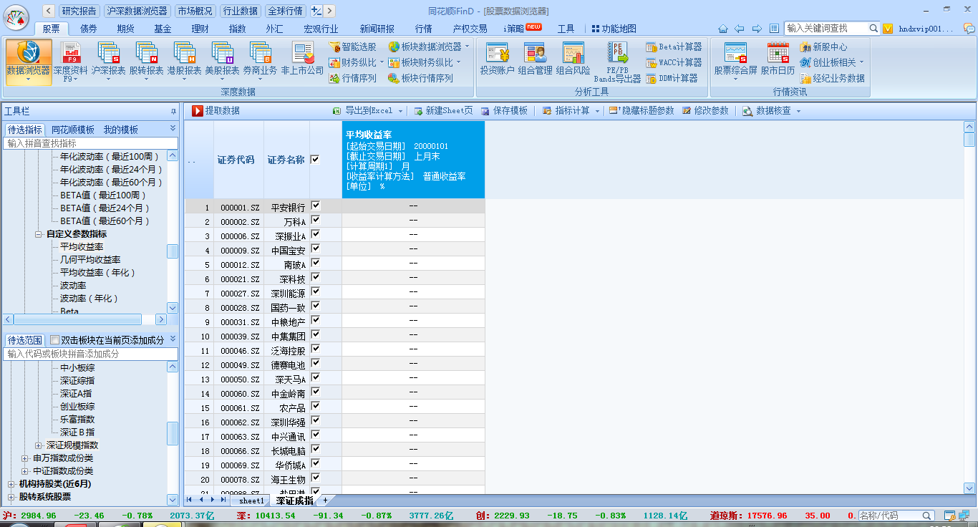Click the 保存模板 button
Screen dimensions: 978x527
click(505, 111)
